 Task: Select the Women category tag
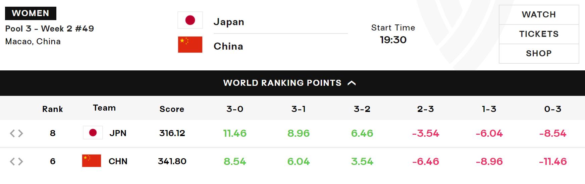31,13
